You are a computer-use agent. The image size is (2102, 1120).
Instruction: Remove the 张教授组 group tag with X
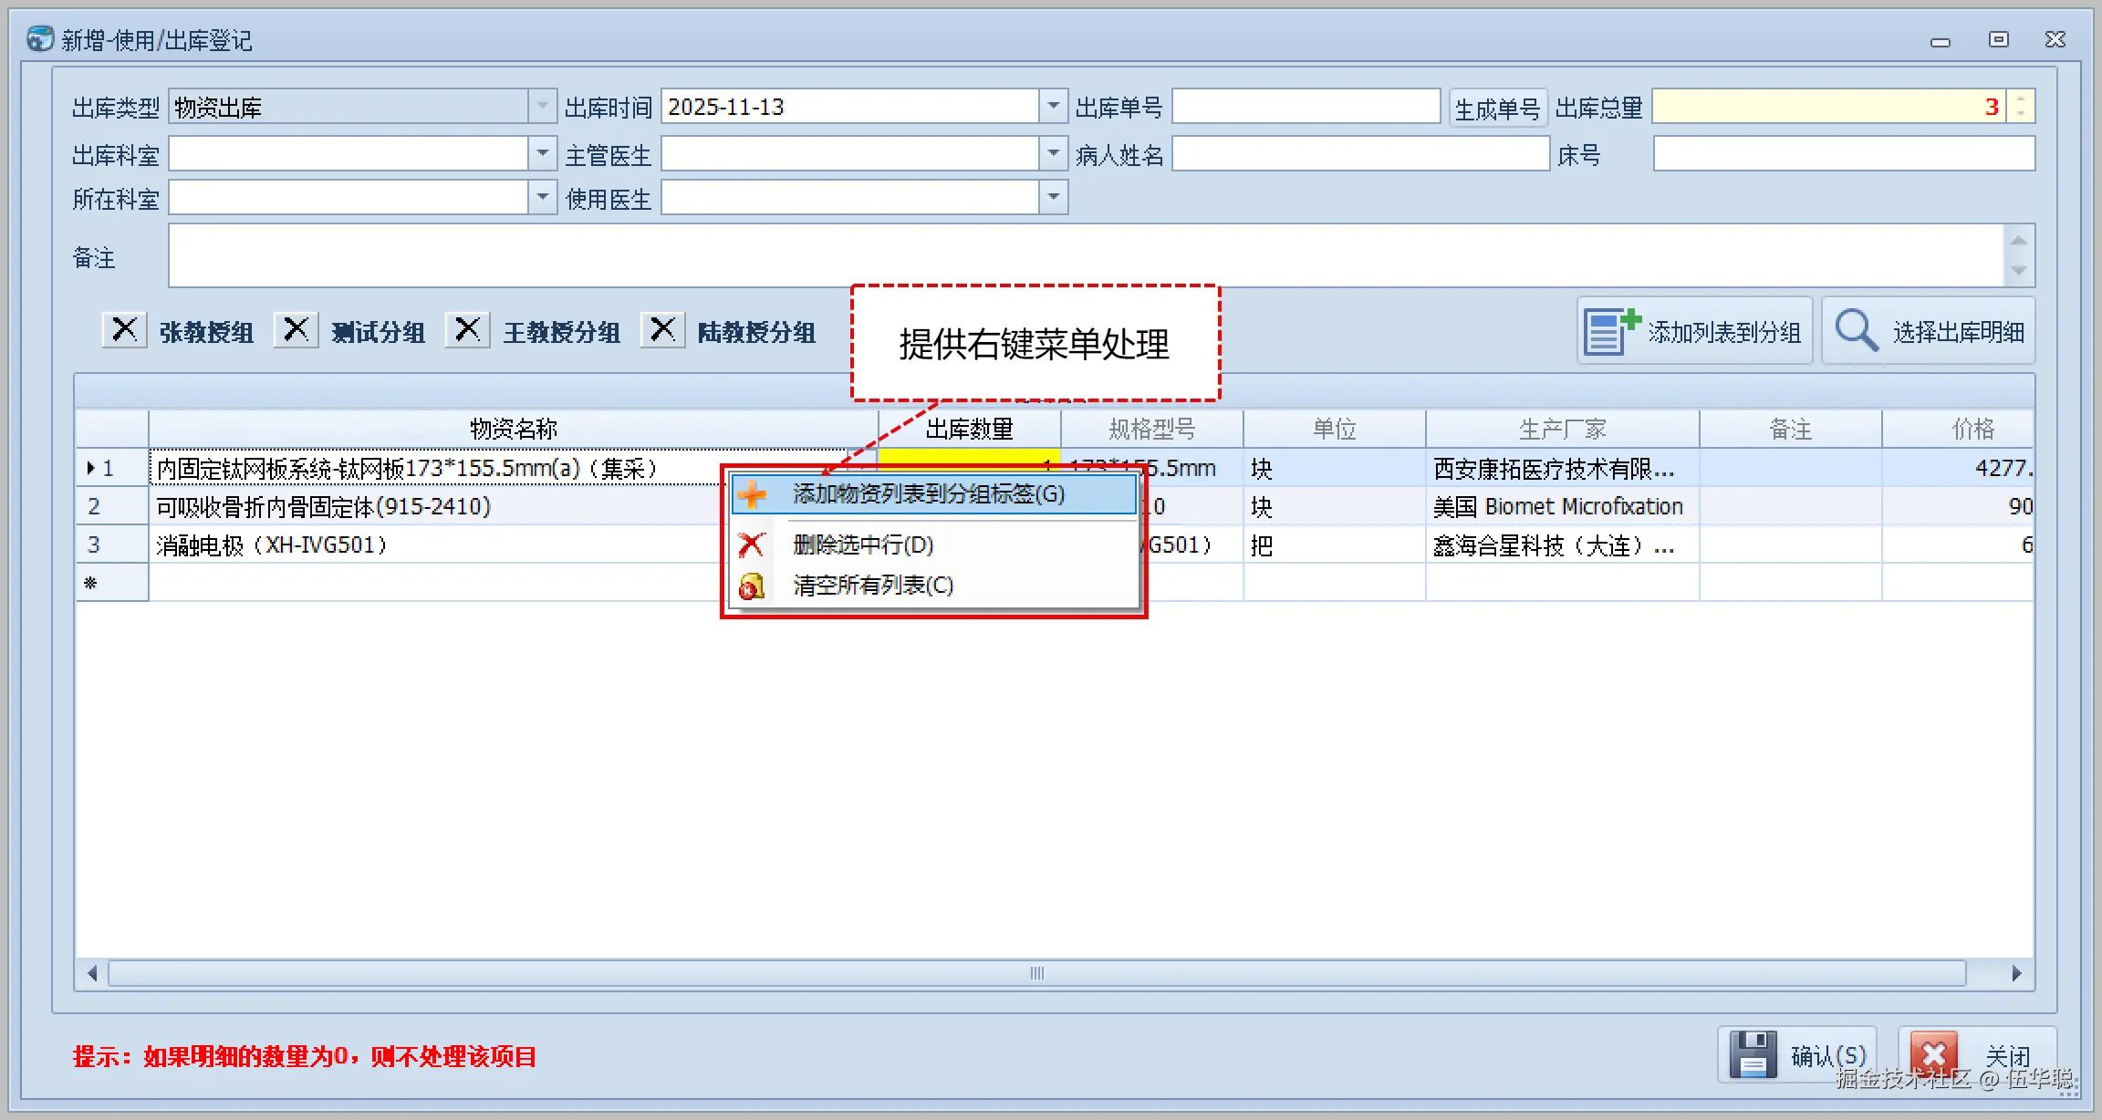click(124, 329)
